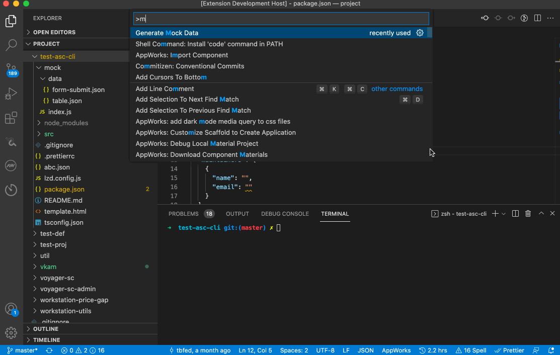The height and width of the screenshot is (355, 560).
Task: Close the bottom panel
Action: tap(552, 213)
